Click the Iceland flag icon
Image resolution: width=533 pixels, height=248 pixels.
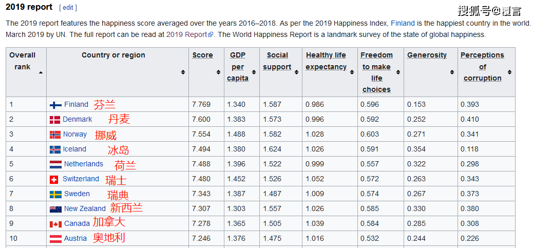point(55,149)
